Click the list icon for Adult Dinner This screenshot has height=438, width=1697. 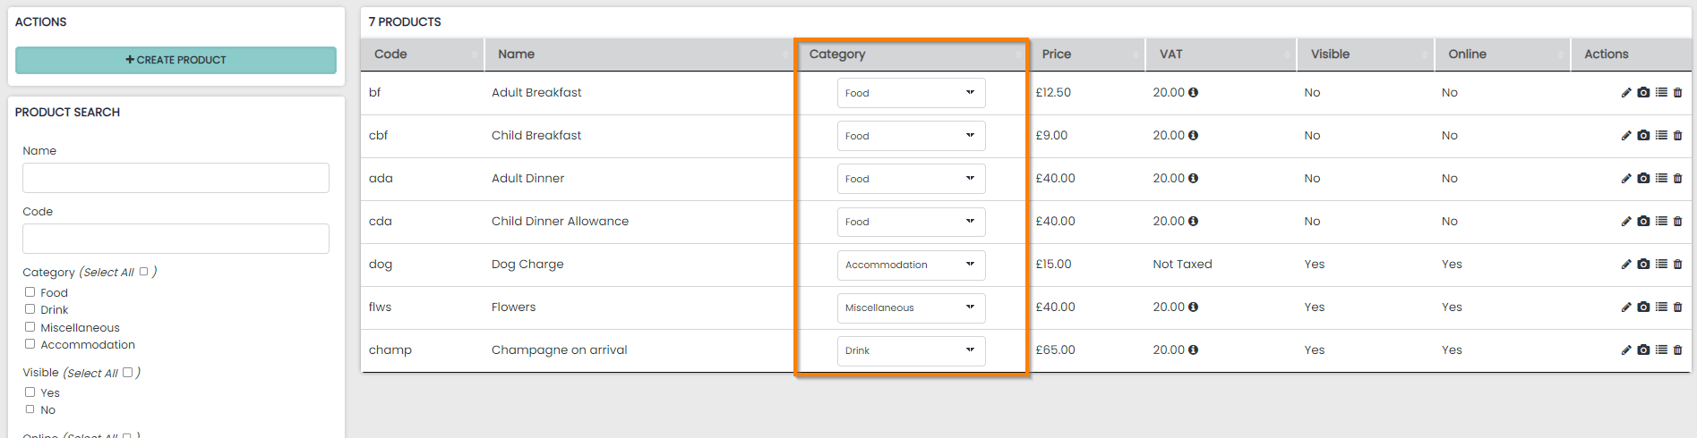click(x=1661, y=179)
